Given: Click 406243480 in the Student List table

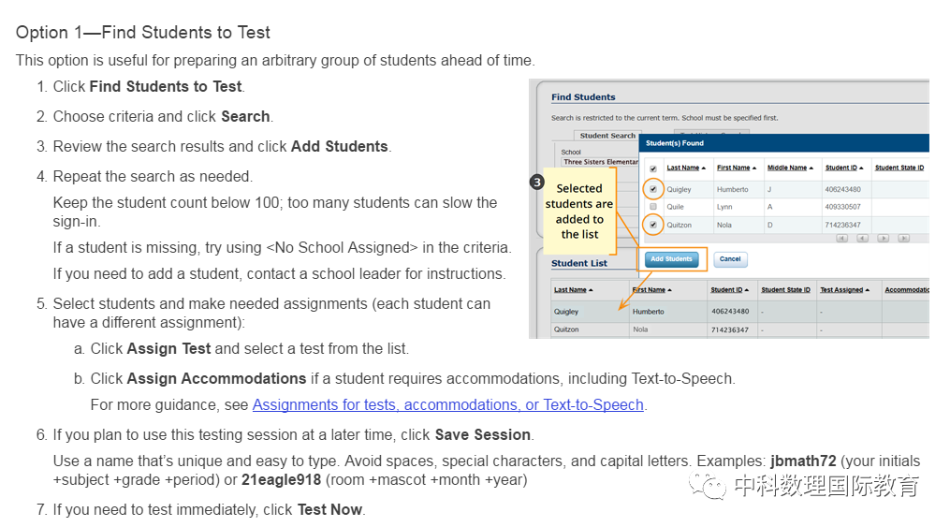Looking at the screenshot, I should (x=730, y=312).
